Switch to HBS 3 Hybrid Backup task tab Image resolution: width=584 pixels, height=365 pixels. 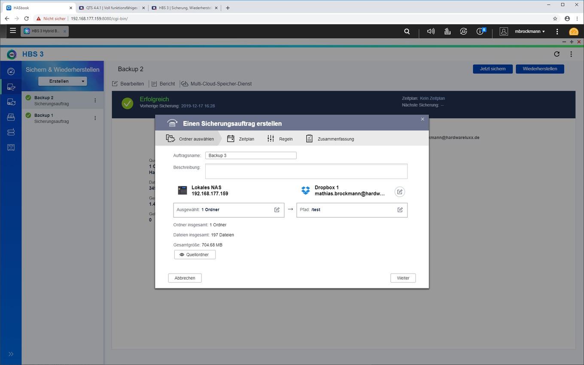point(45,31)
